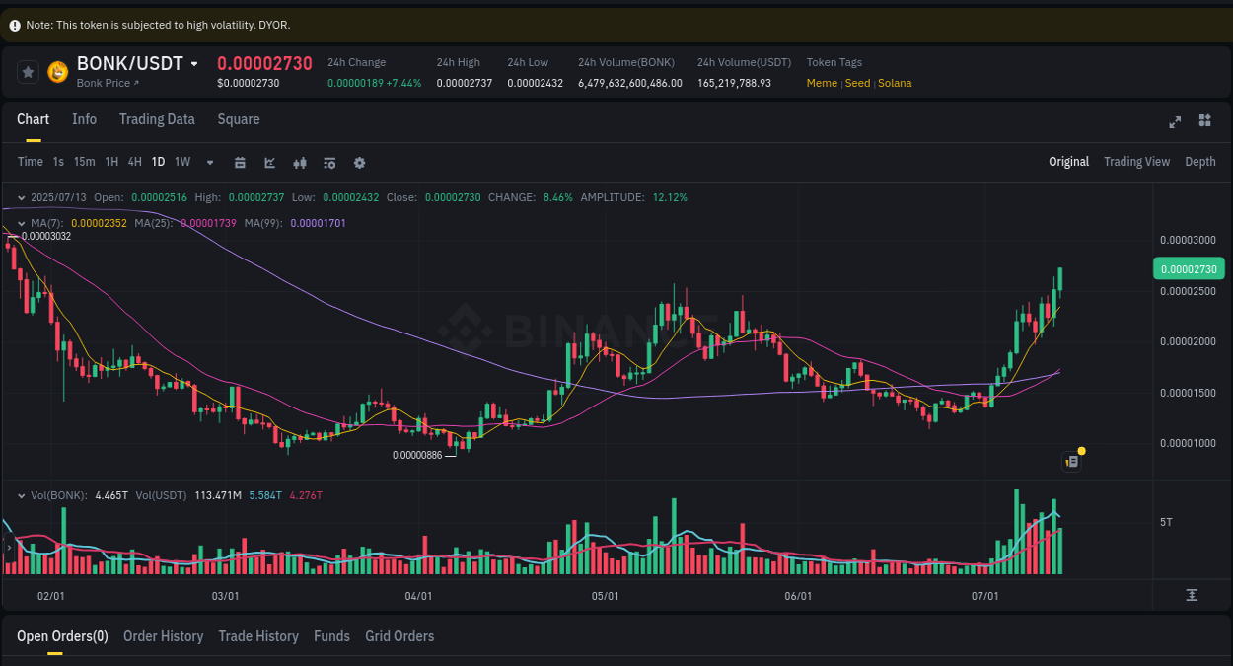Click the current price label 0.00002730

1189,268
